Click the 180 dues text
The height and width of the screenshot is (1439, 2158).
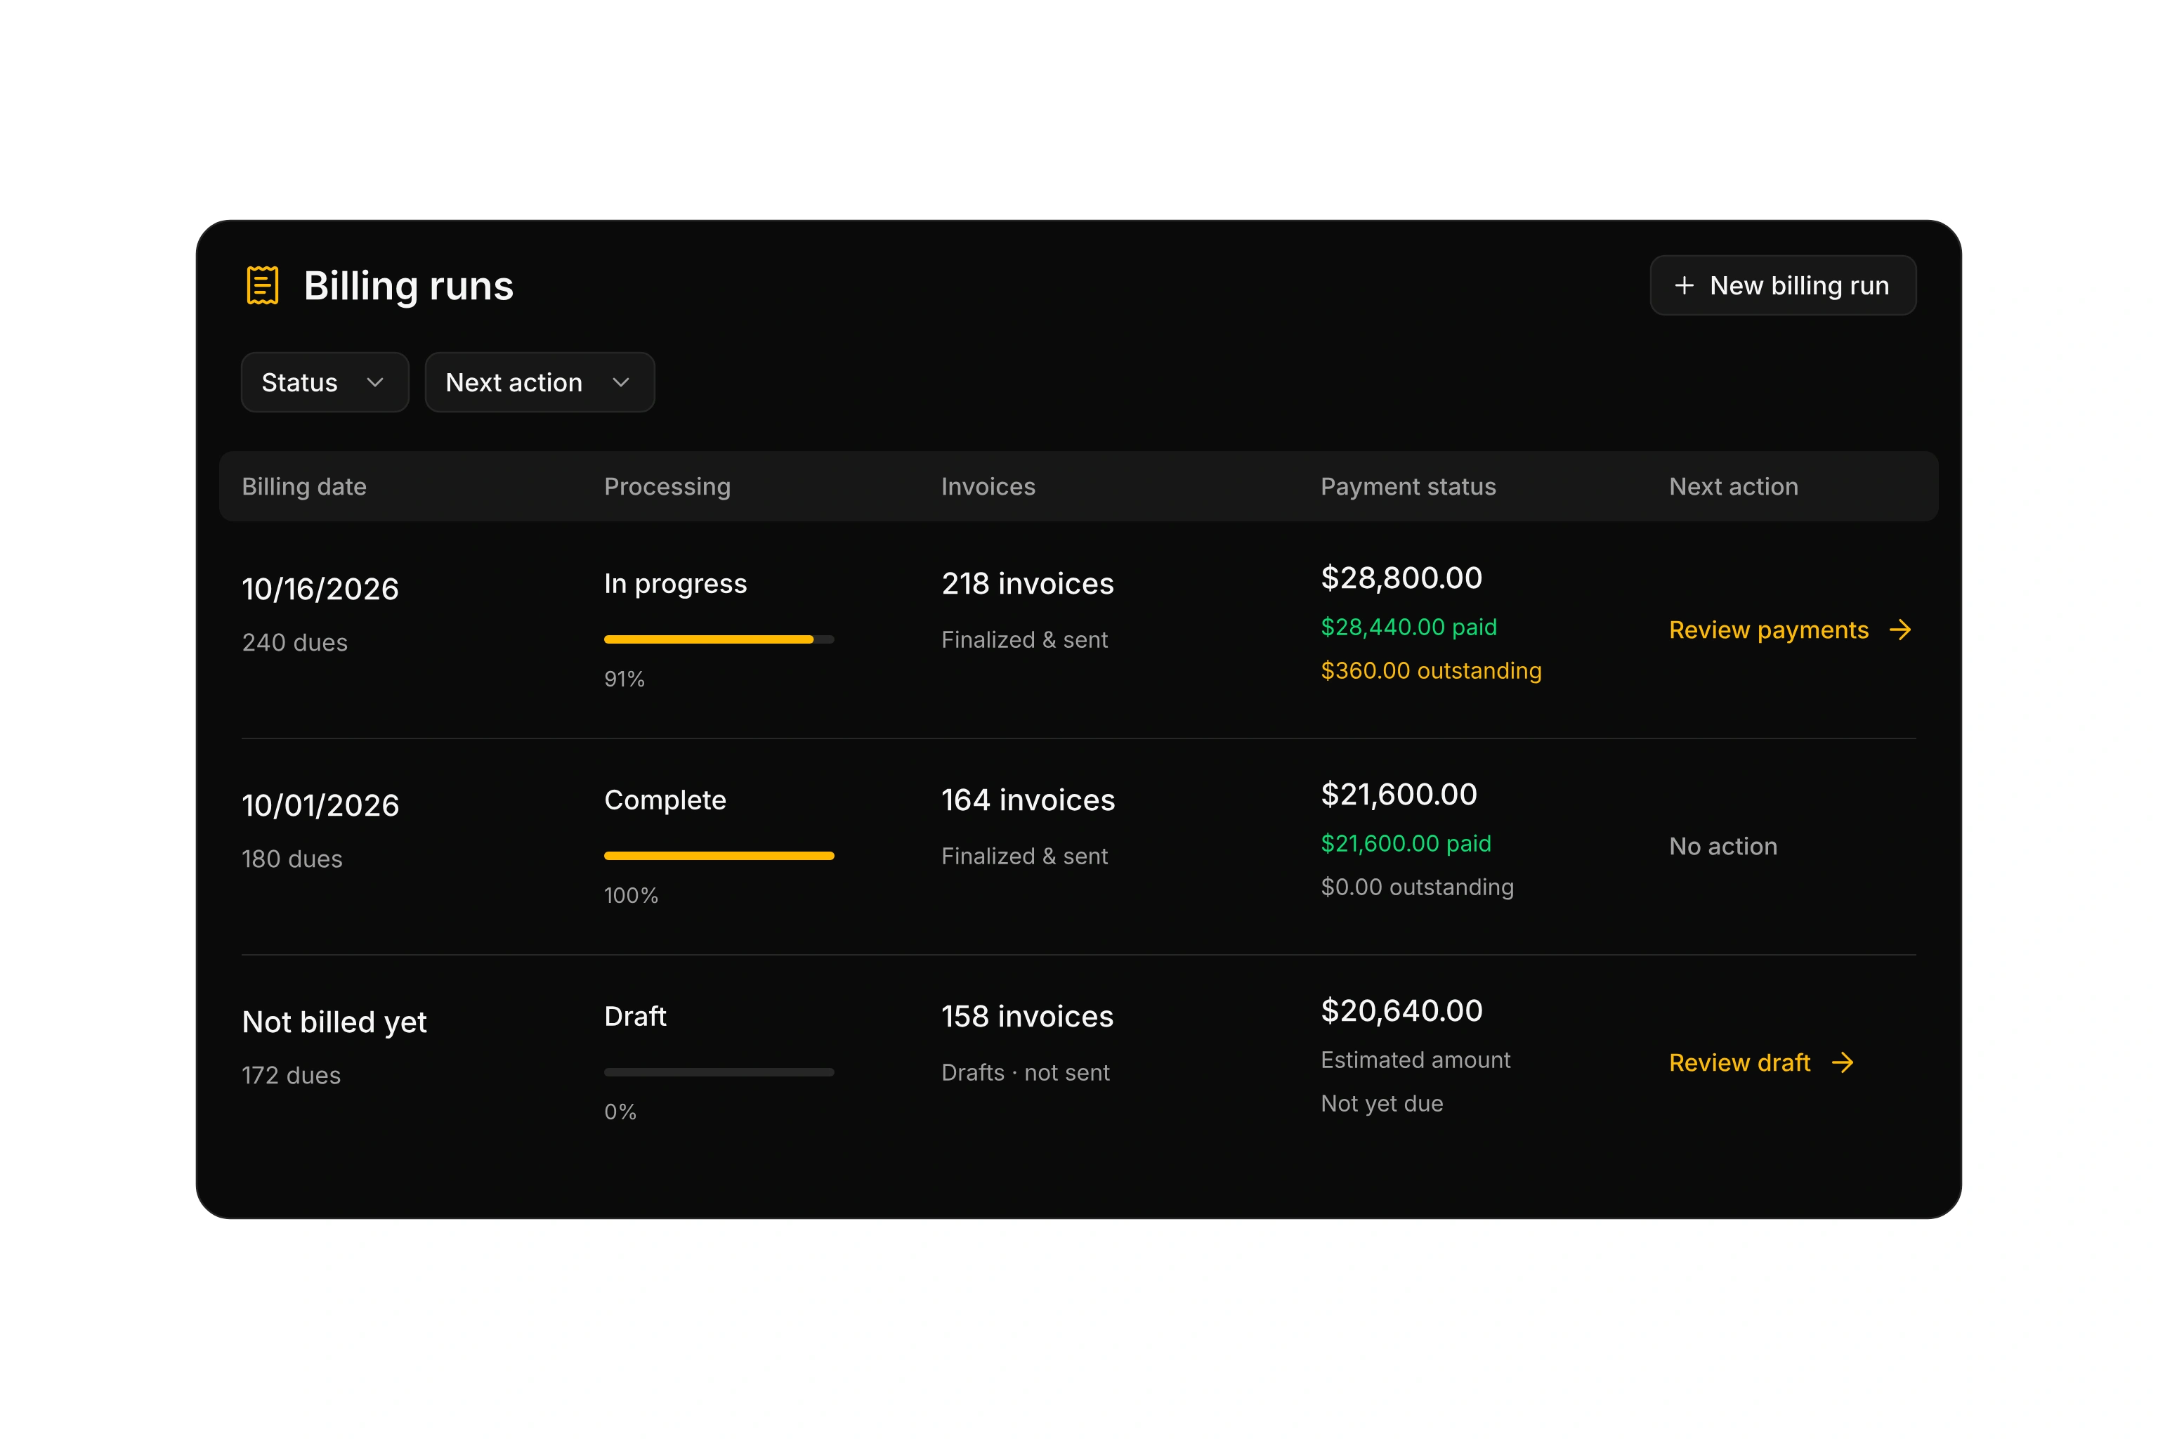[292, 859]
